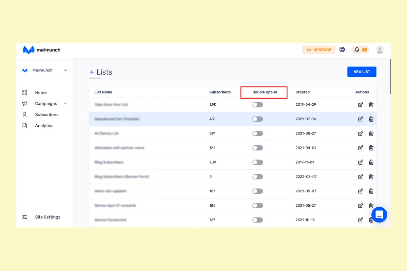Click the 2021-08-27 created date
This screenshot has height=271, width=407.
(x=306, y=133)
